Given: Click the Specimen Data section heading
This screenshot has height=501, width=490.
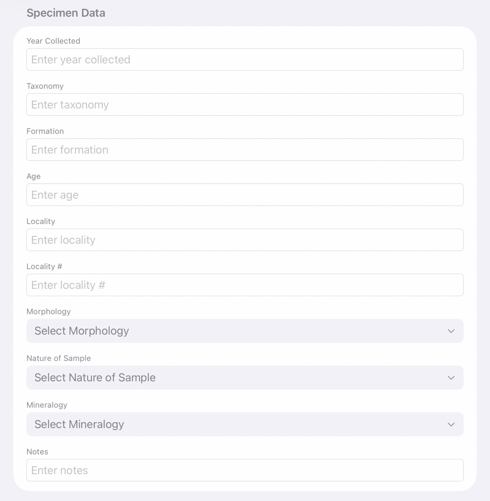Looking at the screenshot, I should click(66, 13).
